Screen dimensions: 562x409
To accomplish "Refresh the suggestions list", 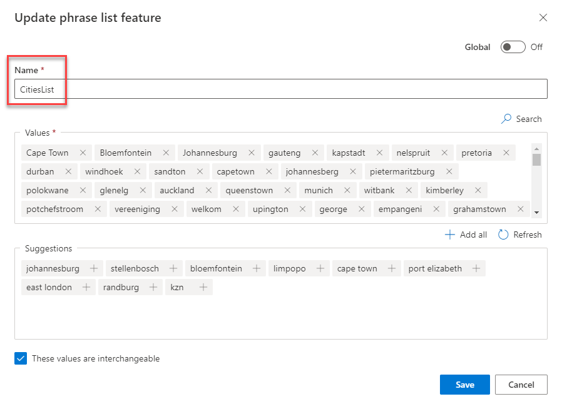I will tap(519, 235).
